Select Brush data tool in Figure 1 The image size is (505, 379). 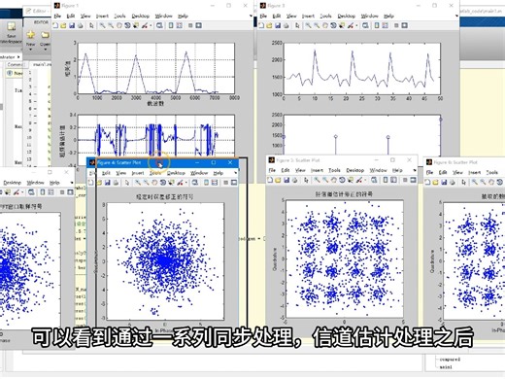[145, 25]
